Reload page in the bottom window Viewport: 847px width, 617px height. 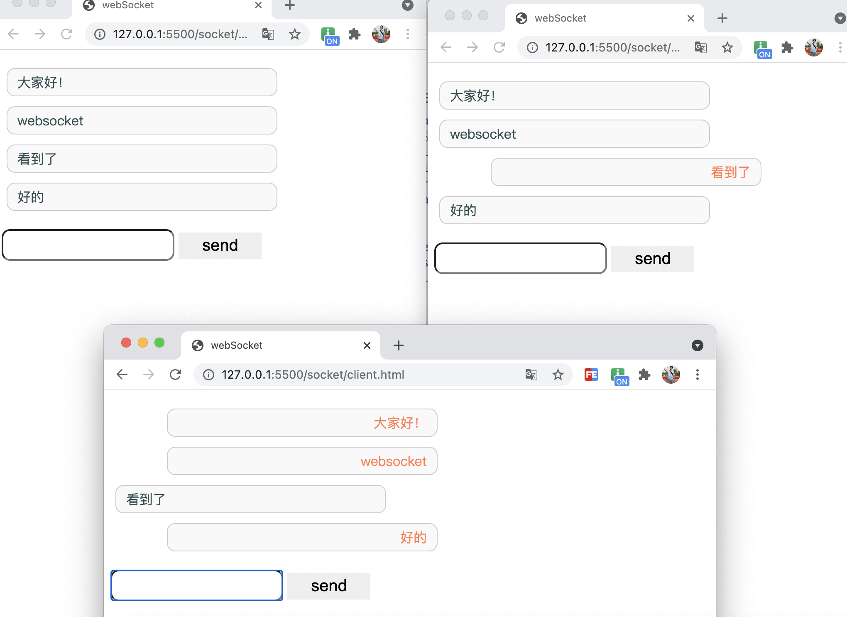tap(175, 375)
